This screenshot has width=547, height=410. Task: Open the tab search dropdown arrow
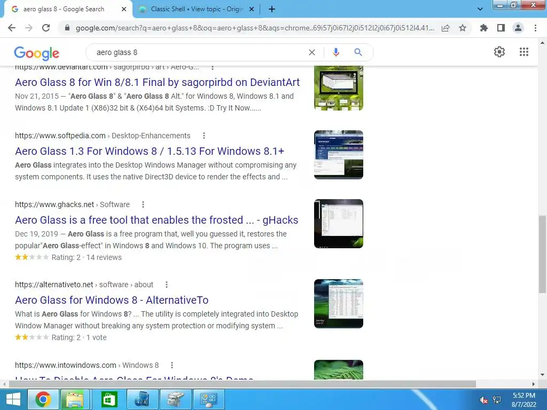coord(480,9)
